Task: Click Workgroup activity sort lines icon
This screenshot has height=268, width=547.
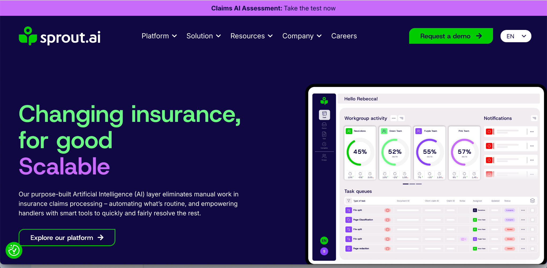Action: [401, 118]
